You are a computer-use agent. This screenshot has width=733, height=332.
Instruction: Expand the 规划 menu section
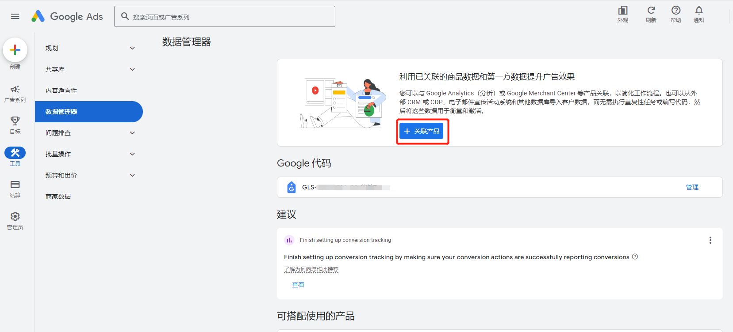(89, 48)
